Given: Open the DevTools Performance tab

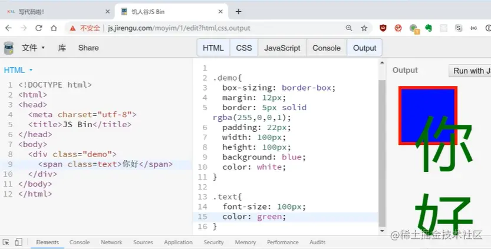Looking at the screenshot, I should click(x=283, y=242).
